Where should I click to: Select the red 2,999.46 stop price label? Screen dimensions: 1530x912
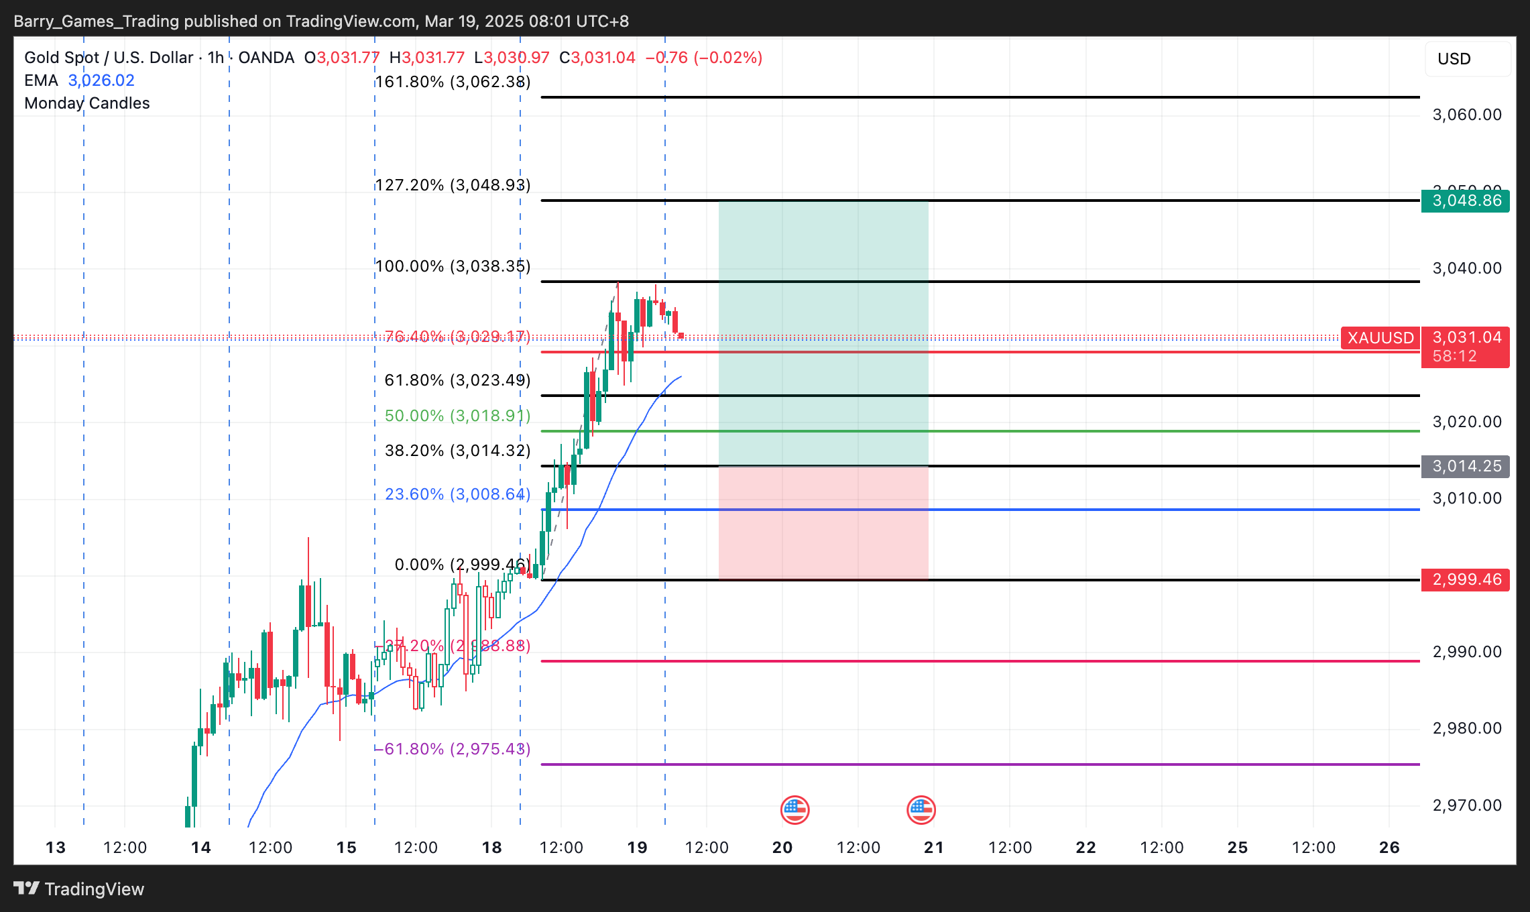(1466, 579)
